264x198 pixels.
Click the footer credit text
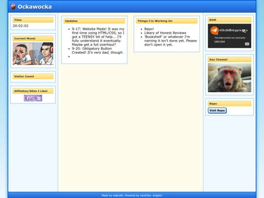click(132, 196)
